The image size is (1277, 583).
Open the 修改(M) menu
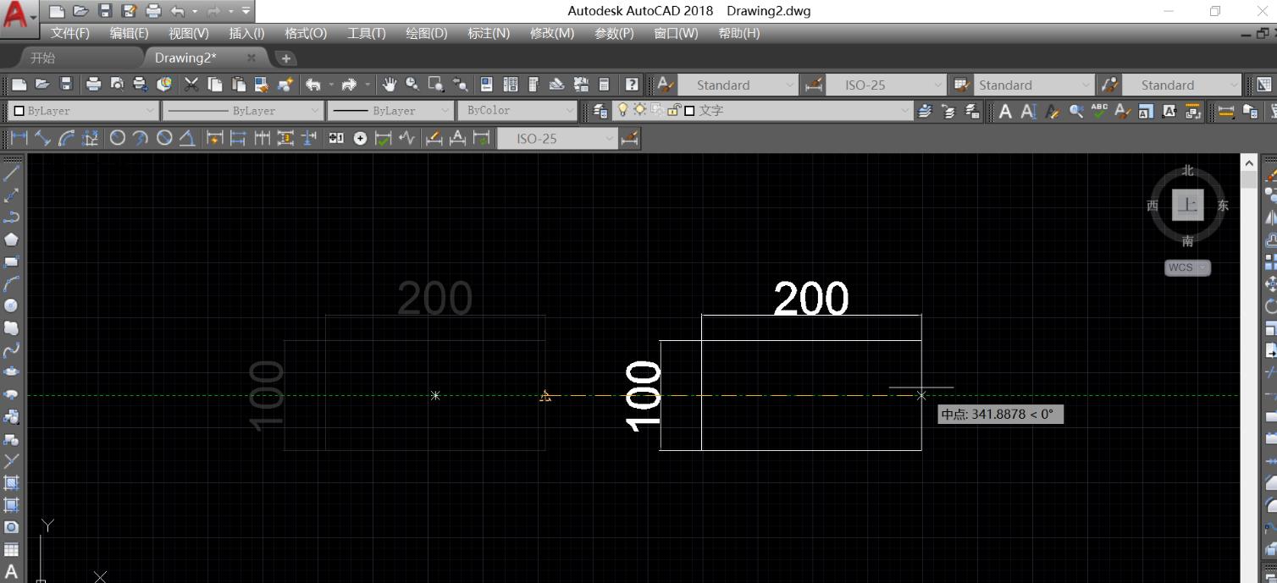(x=551, y=33)
